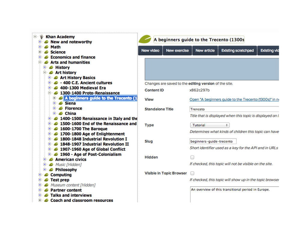Expand the Science topic node

[x=40, y=52]
